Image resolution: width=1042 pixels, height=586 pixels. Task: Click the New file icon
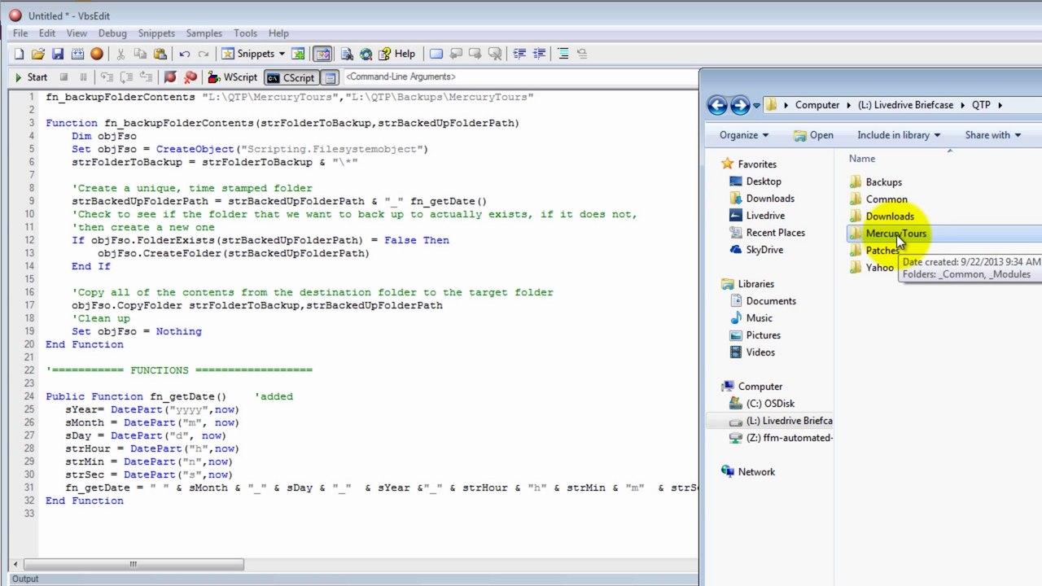pyautogui.click(x=19, y=54)
